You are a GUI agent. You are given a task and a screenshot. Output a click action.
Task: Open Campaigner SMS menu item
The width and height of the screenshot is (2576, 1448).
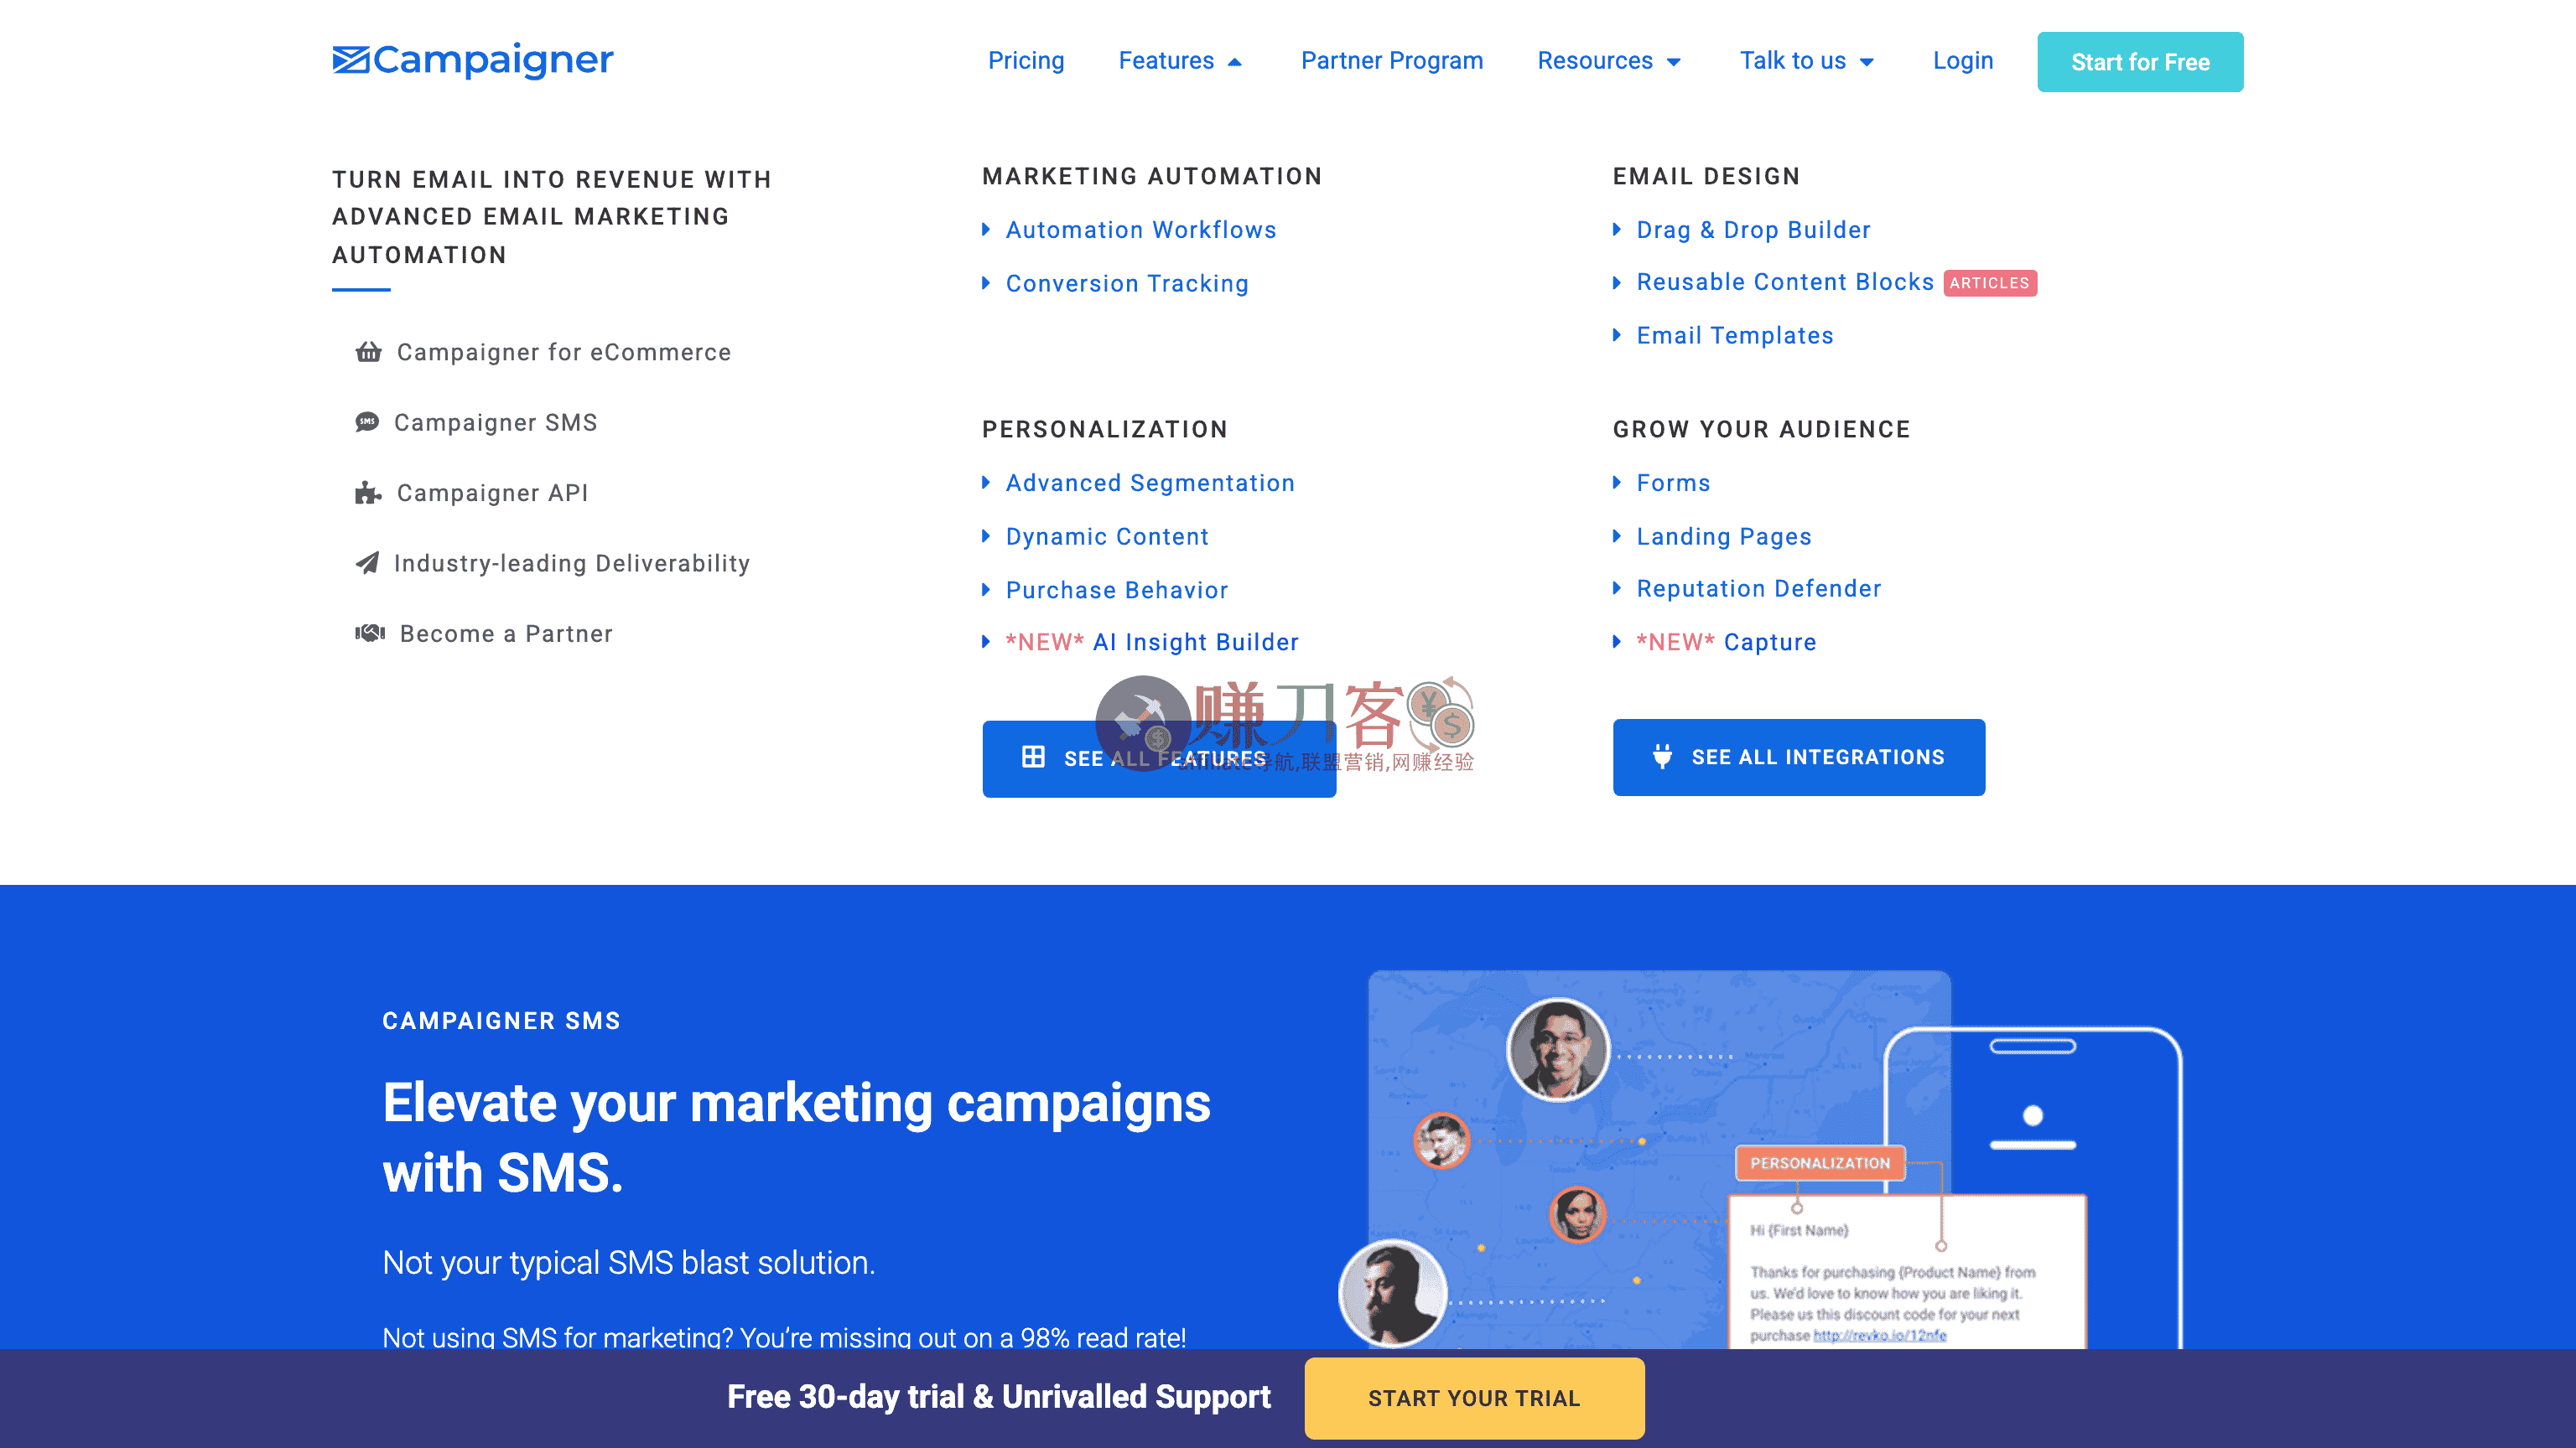point(496,421)
